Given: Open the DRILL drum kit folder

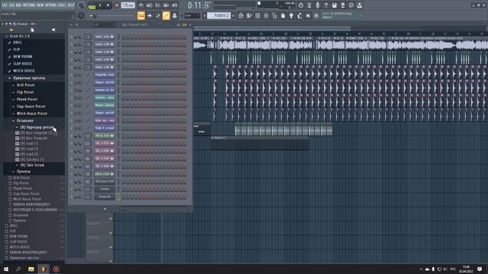Looking at the screenshot, I should 18,43.
